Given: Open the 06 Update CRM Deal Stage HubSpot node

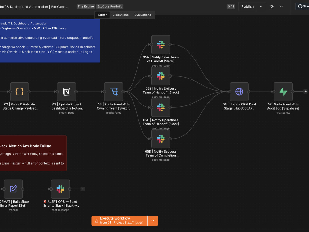Looking at the screenshot, I should pos(239,92).
